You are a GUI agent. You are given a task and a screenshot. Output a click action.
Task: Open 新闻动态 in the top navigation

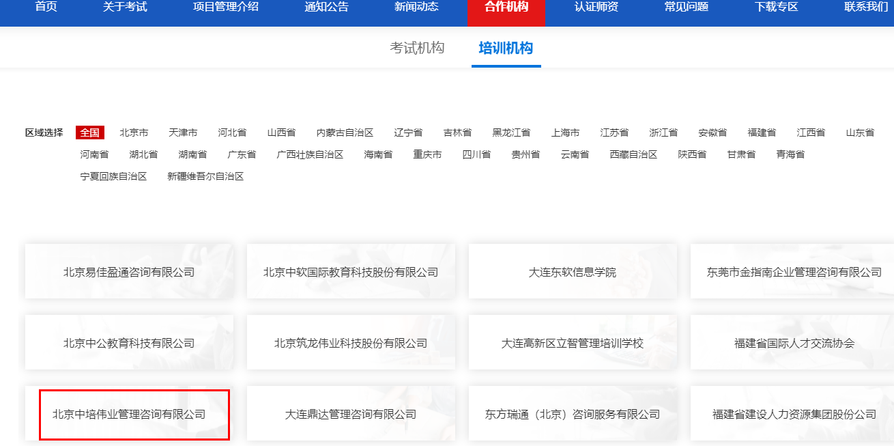point(416,8)
